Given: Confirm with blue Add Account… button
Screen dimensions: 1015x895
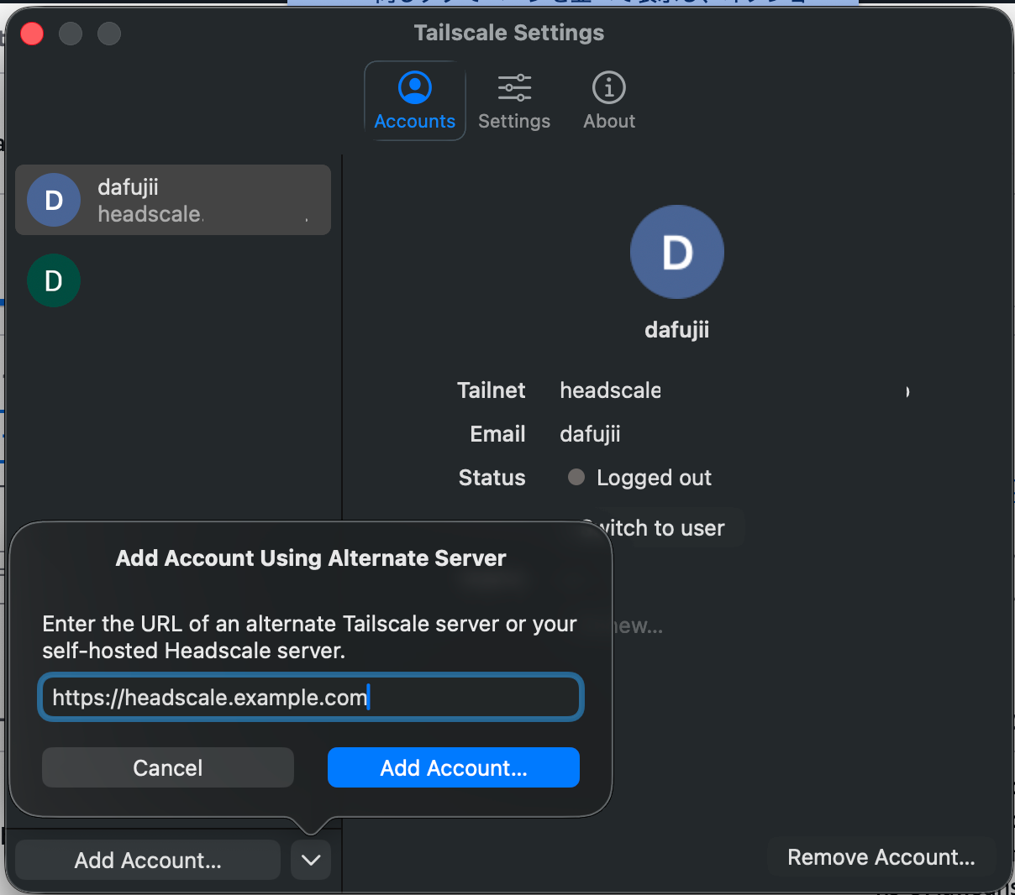Looking at the screenshot, I should 454,767.
